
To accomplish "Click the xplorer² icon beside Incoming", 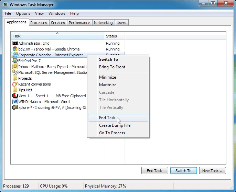I will pyautogui.click(x=15, y=108).
